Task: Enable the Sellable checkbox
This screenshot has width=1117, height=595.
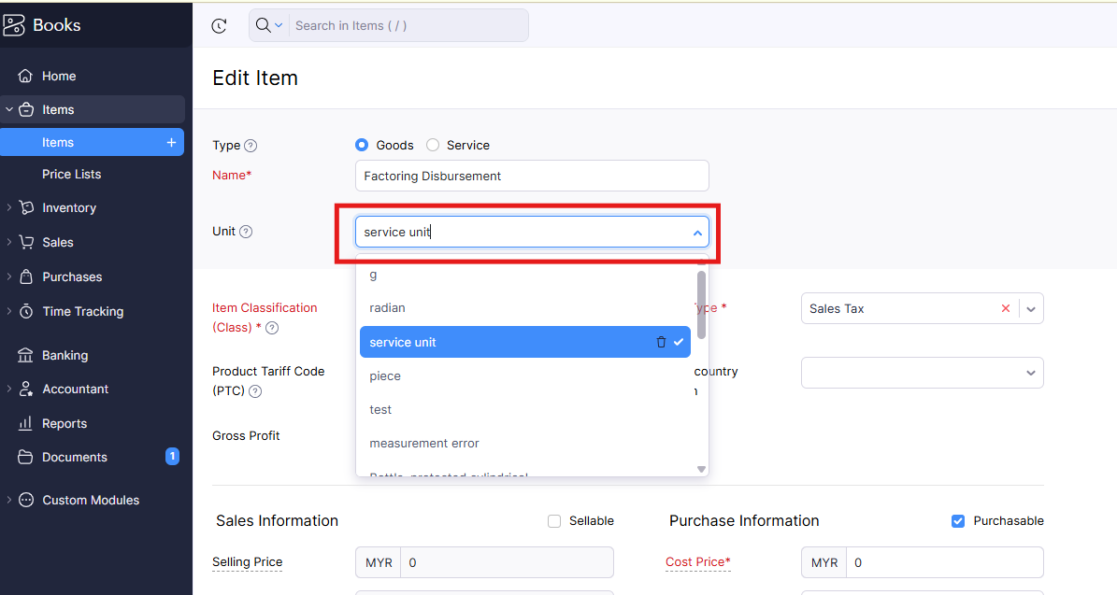Action: [554, 521]
